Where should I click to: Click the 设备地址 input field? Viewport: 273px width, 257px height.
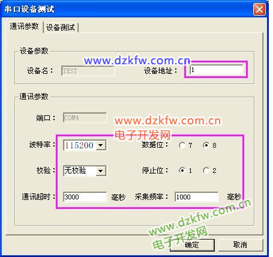216,70
